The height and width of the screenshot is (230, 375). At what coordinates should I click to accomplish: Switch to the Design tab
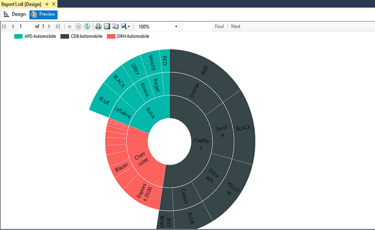(15, 14)
